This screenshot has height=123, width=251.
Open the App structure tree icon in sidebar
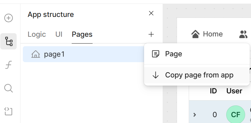[8, 41]
